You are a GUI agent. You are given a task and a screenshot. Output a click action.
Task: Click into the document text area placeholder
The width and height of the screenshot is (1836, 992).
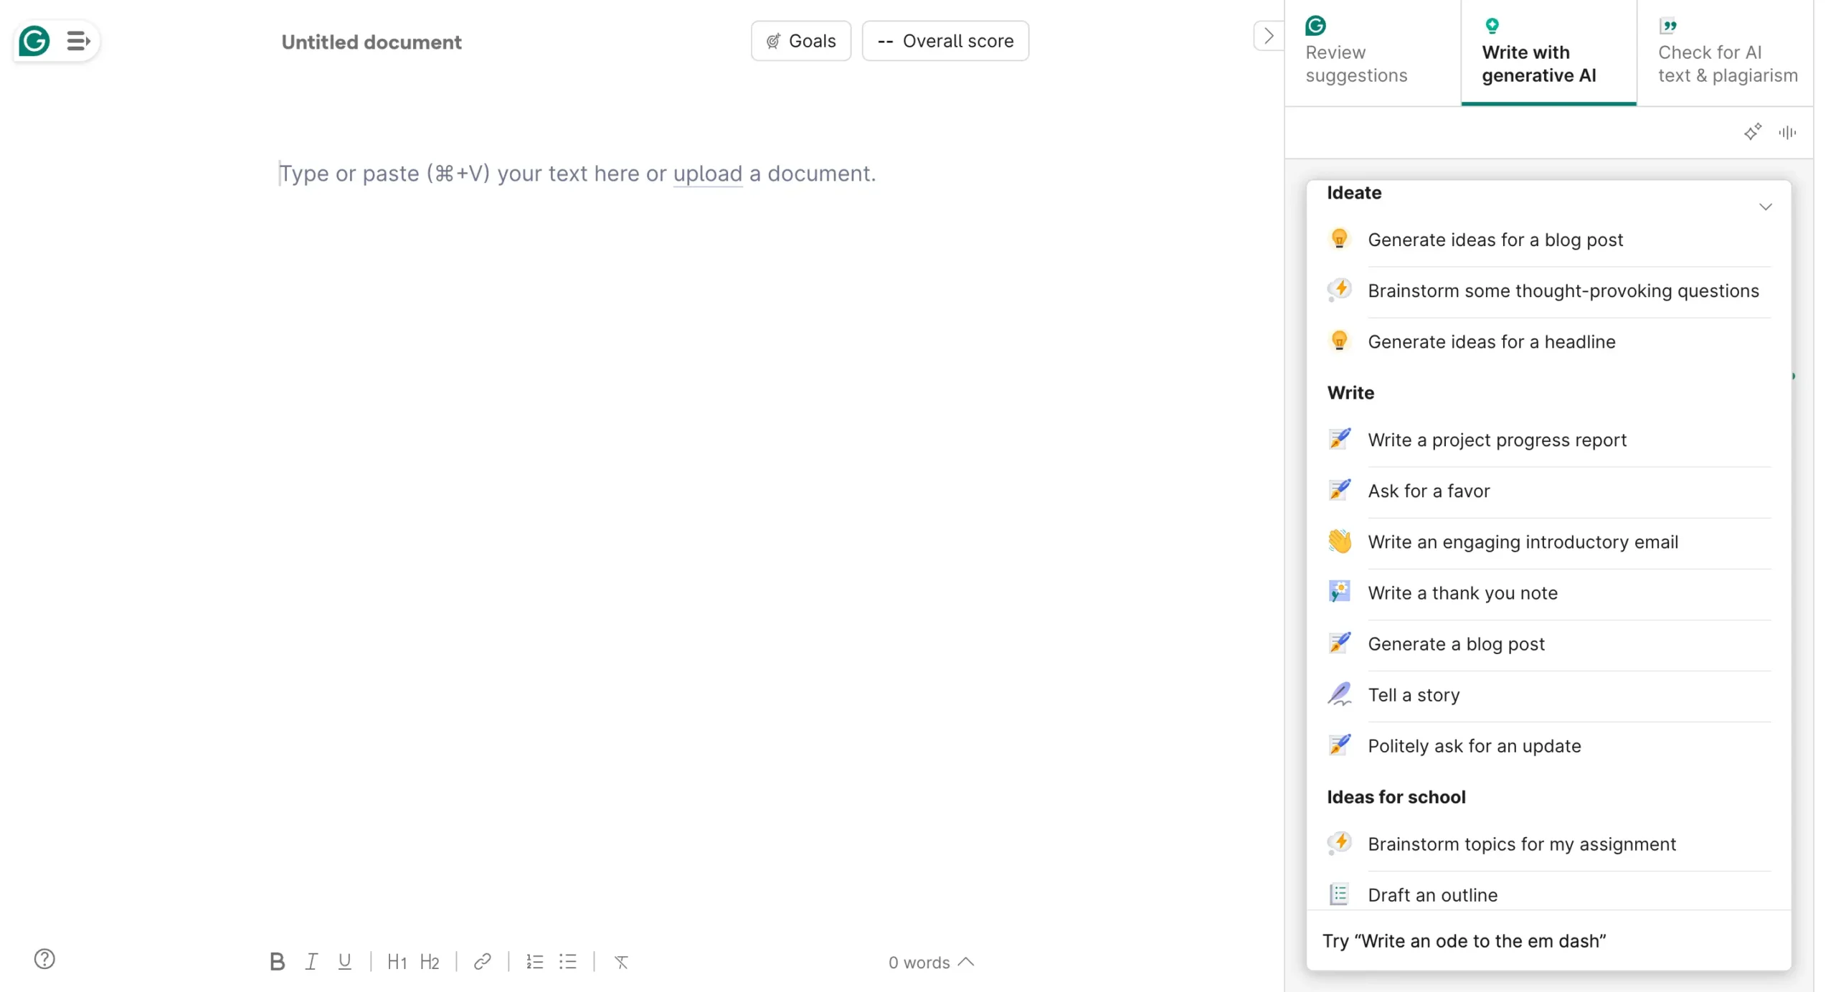(577, 174)
